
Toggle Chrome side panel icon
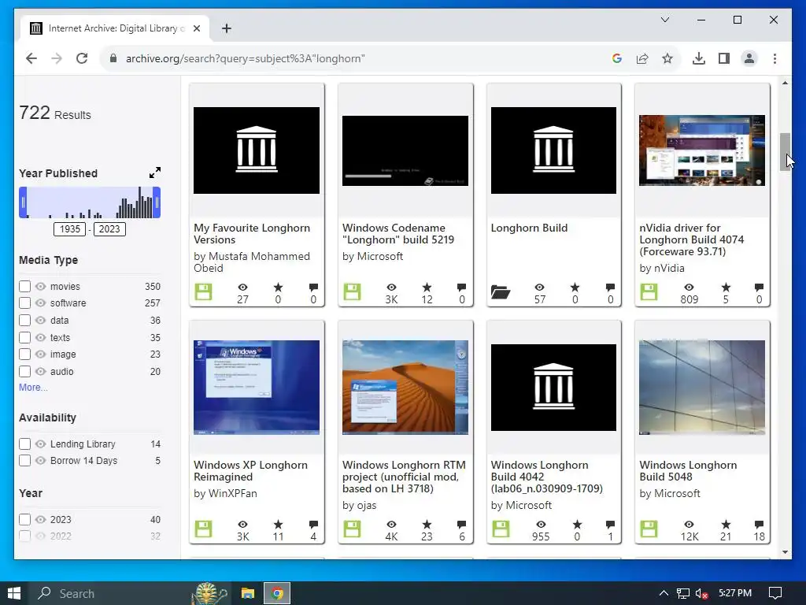click(724, 58)
